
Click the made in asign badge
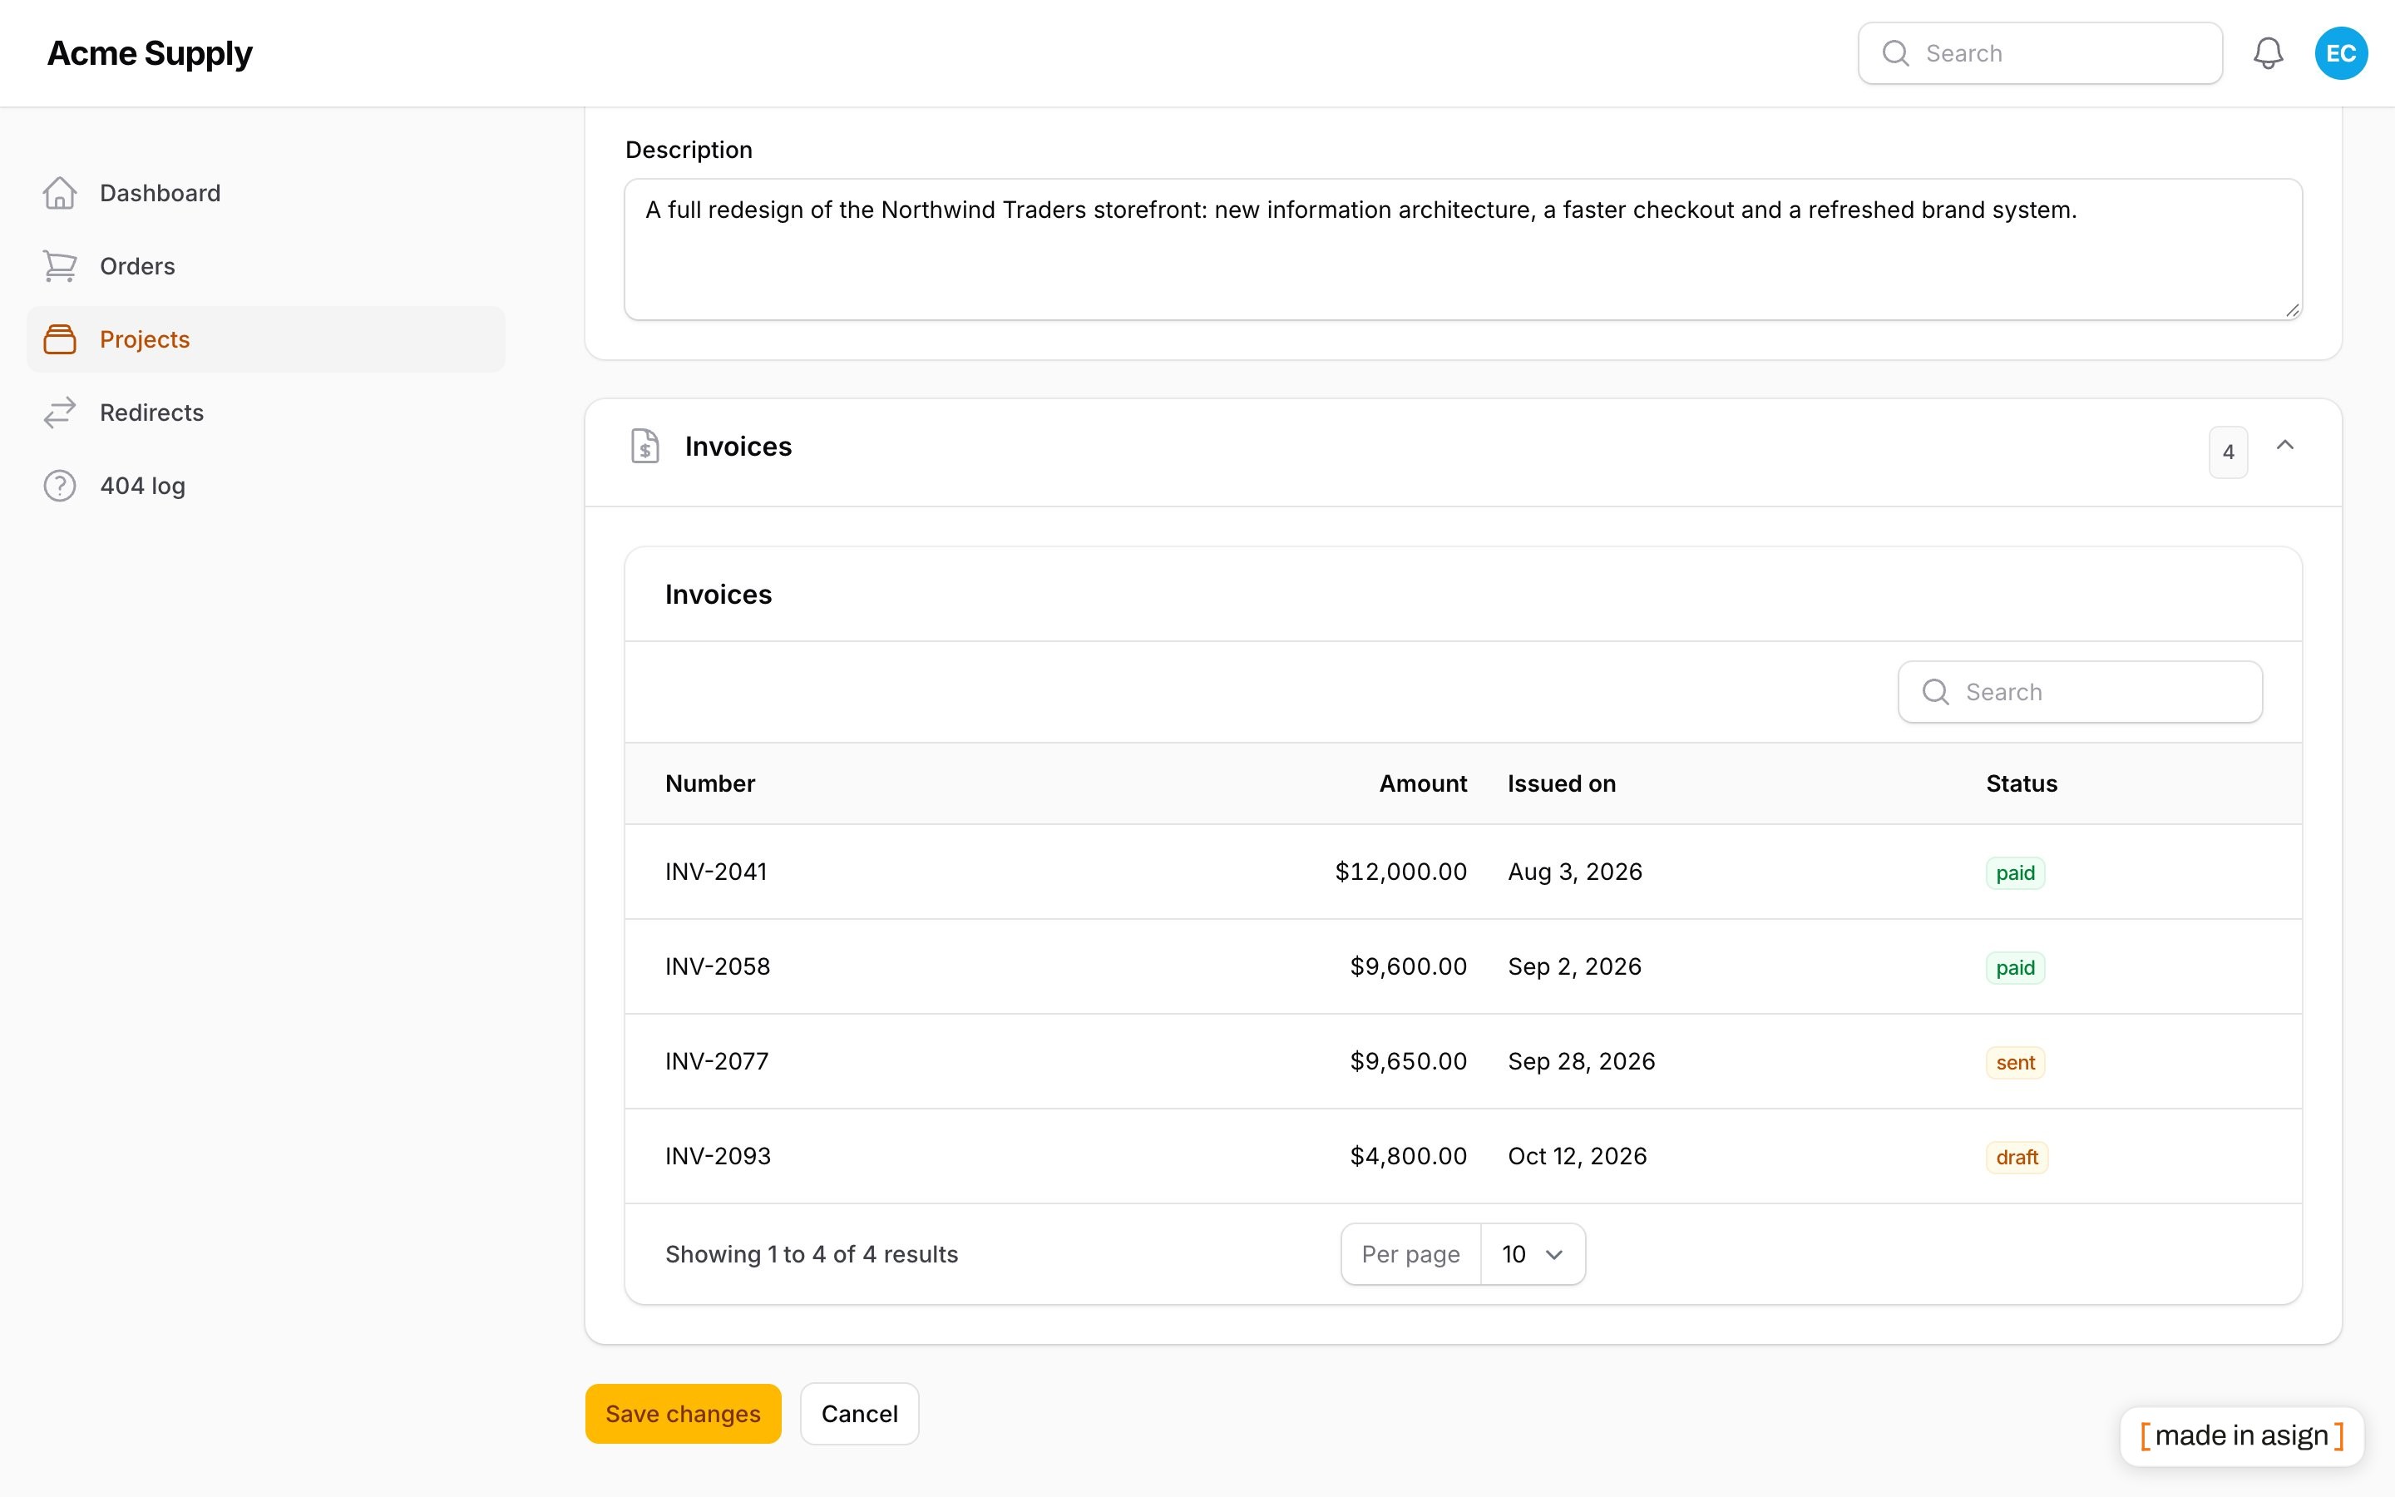pos(2242,1435)
